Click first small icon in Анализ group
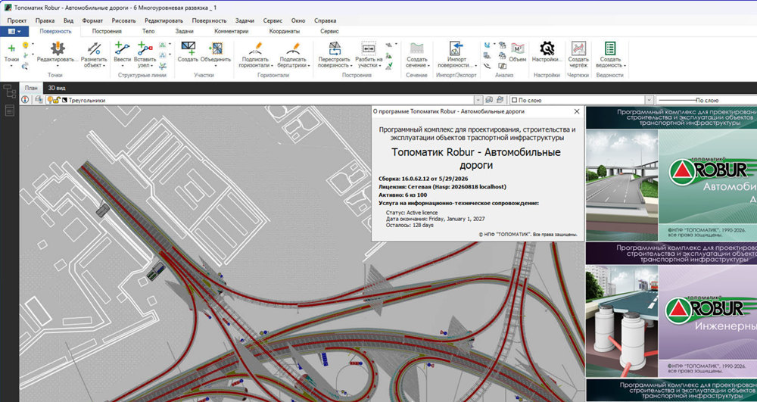Image resolution: width=757 pixels, height=402 pixels. (487, 45)
